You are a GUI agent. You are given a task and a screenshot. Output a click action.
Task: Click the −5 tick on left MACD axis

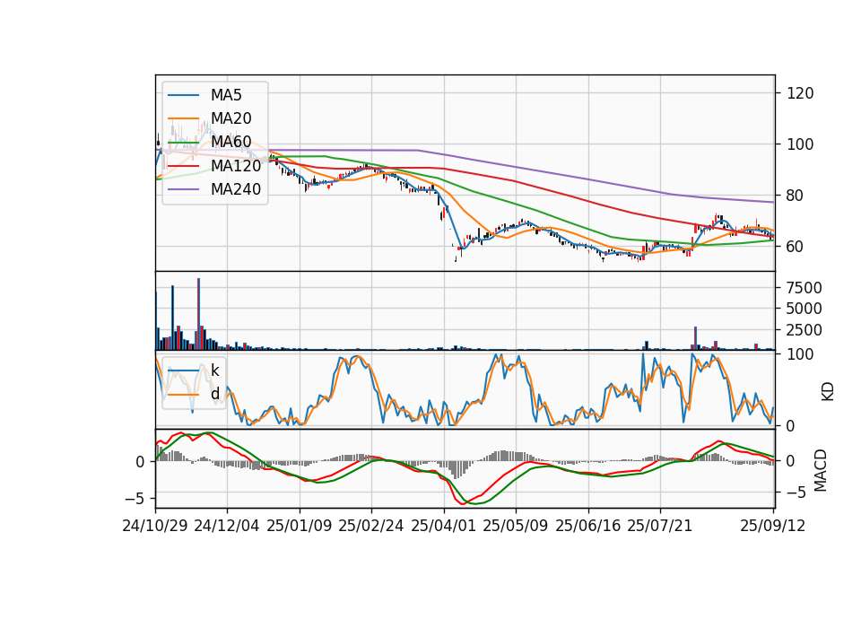[x=135, y=499]
